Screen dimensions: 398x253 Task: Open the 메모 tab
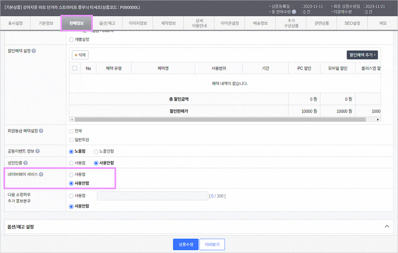383,23
